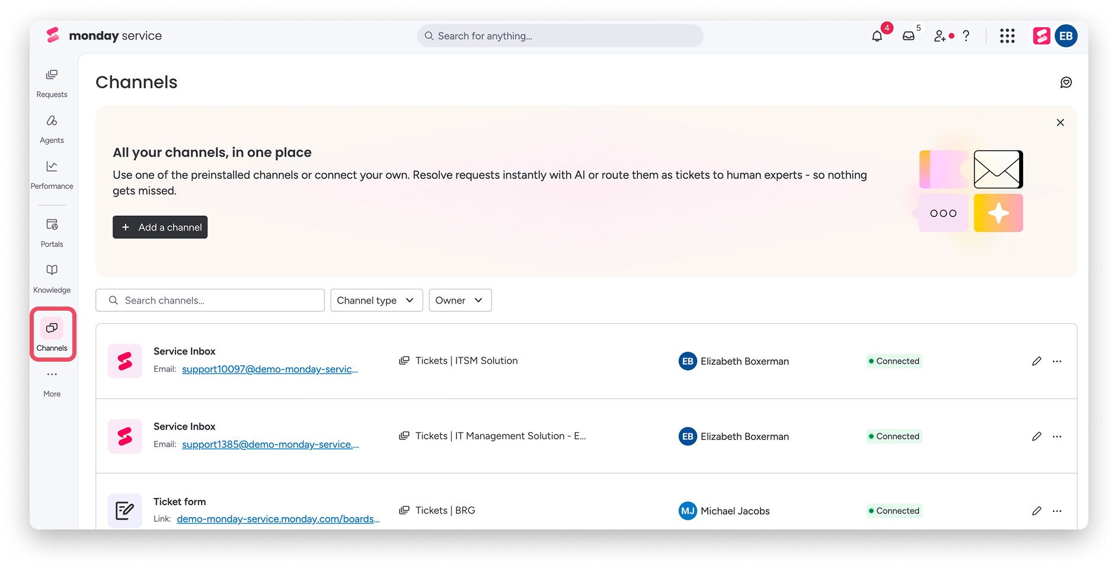
Task: Open the notifications bell
Action: pyautogui.click(x=877, y=36)
